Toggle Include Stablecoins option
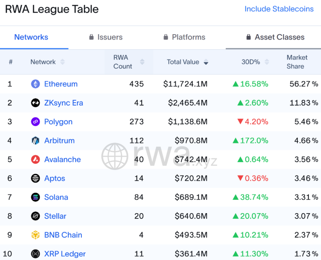The image size is (321, 260). point(279,9)
